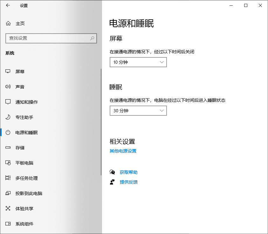Select the 专注助手 crescent moon icon
The width and height of the screenshot is (268, 234).
[x=8, y=117]
